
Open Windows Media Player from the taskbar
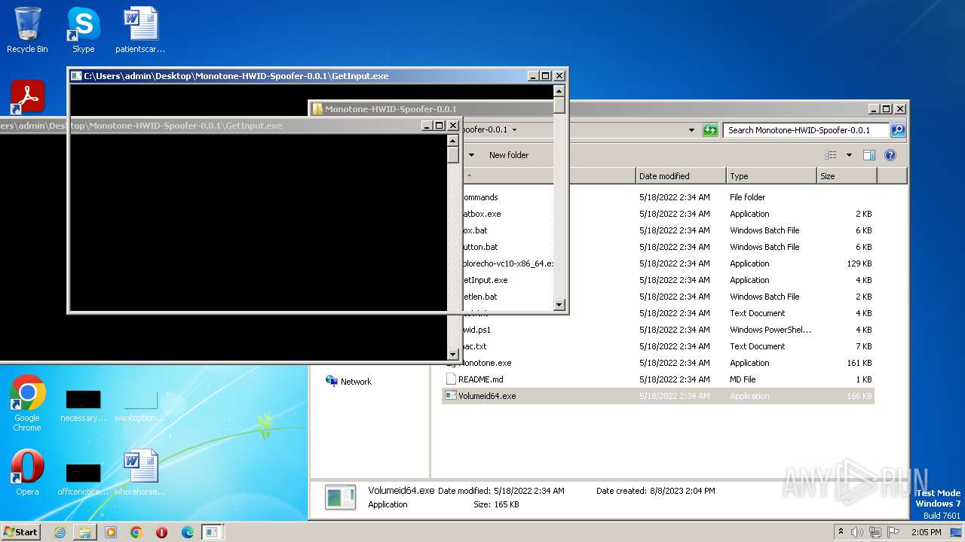[x=111, y=532]
